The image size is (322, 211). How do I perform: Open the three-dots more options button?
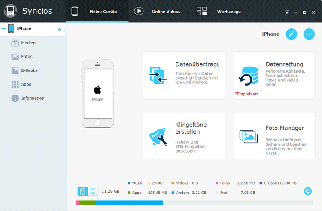[x=309, y=34]
